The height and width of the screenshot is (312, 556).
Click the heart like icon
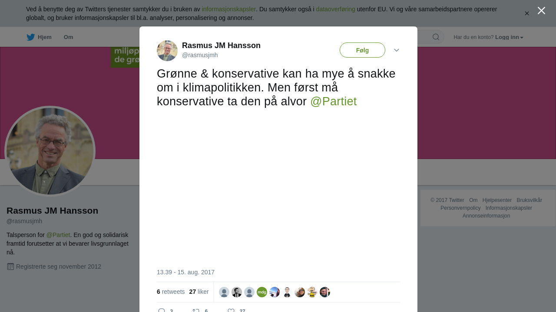pos(231,311)
